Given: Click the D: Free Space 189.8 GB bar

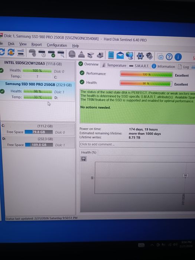Looking at the screenshot, I should click(39, 145).
